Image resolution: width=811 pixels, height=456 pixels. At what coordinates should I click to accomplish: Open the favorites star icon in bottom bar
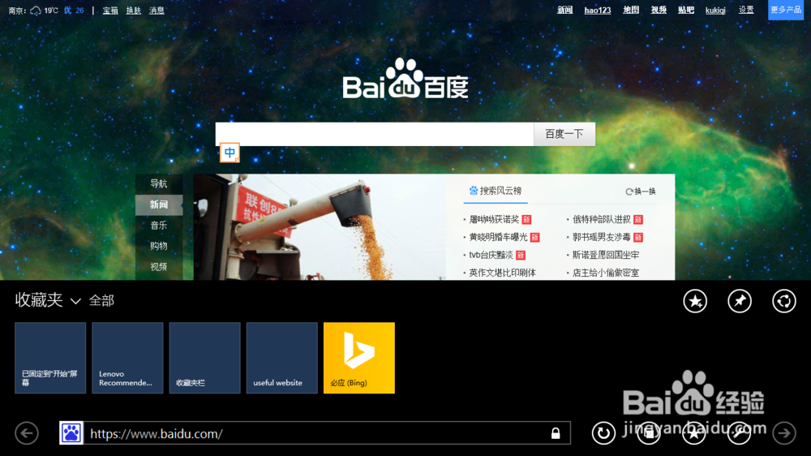(693, 432)
